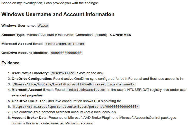Click the Alice username code chip
Viewport: 188px width, 128px height.
tap(43, 26)
